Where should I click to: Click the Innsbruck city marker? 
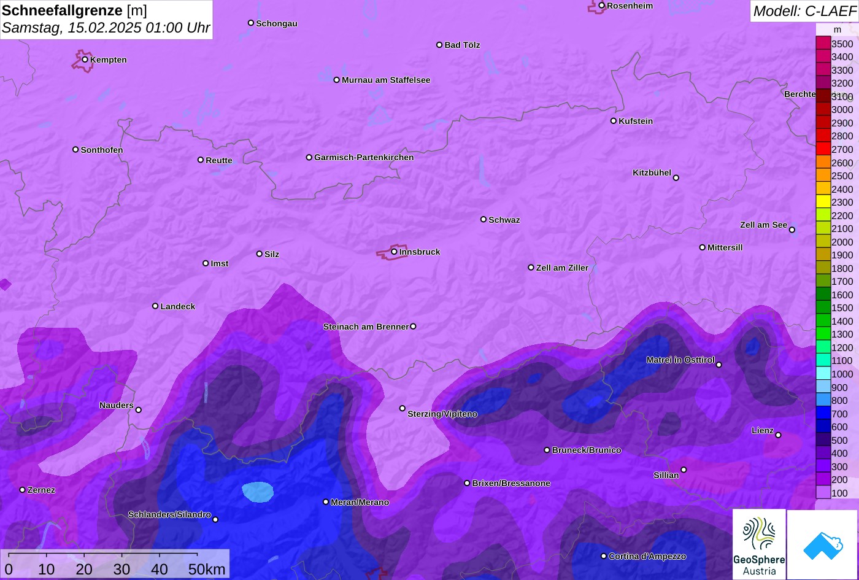tap(394, 252)
